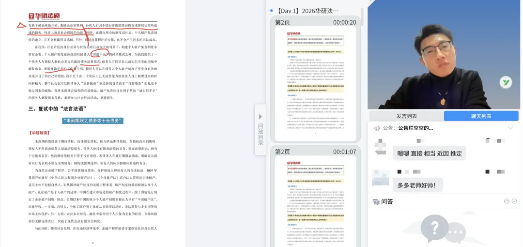523x247 pixels.
Task: Open the 第2页 slide thumbnail at 00:00:20
Action: (x=316, y=83)
